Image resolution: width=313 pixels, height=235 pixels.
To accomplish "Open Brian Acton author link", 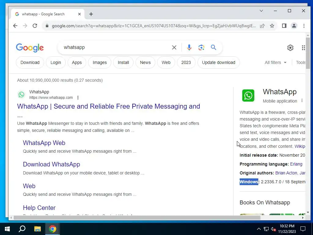I will pos(286,173).
